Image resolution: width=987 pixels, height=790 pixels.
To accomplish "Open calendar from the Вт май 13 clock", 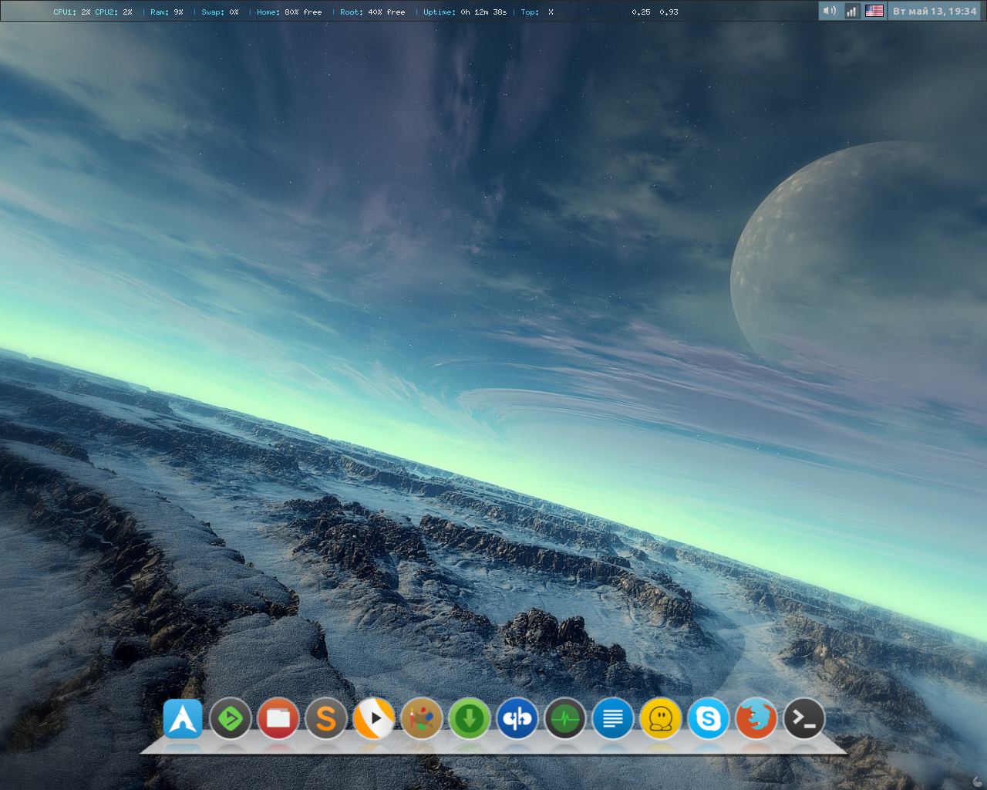I will click(x=935, y=11).
